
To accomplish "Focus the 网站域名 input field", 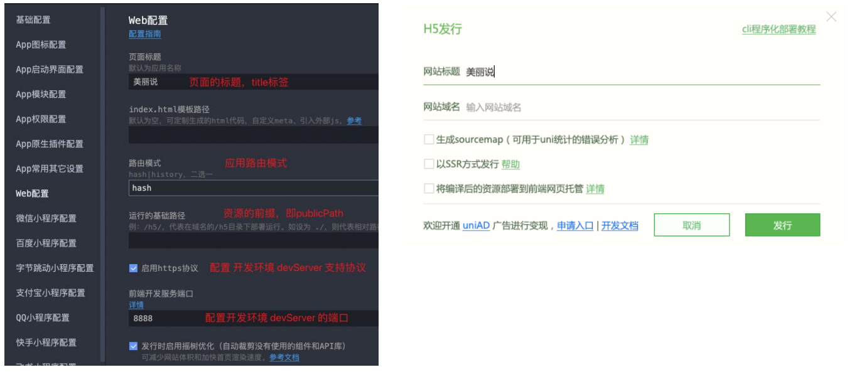I will click(640, 107).
